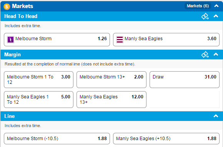Click the Head To Head ticket icon
Viewport: 223px width, 147px height.
tap(205, 16)
